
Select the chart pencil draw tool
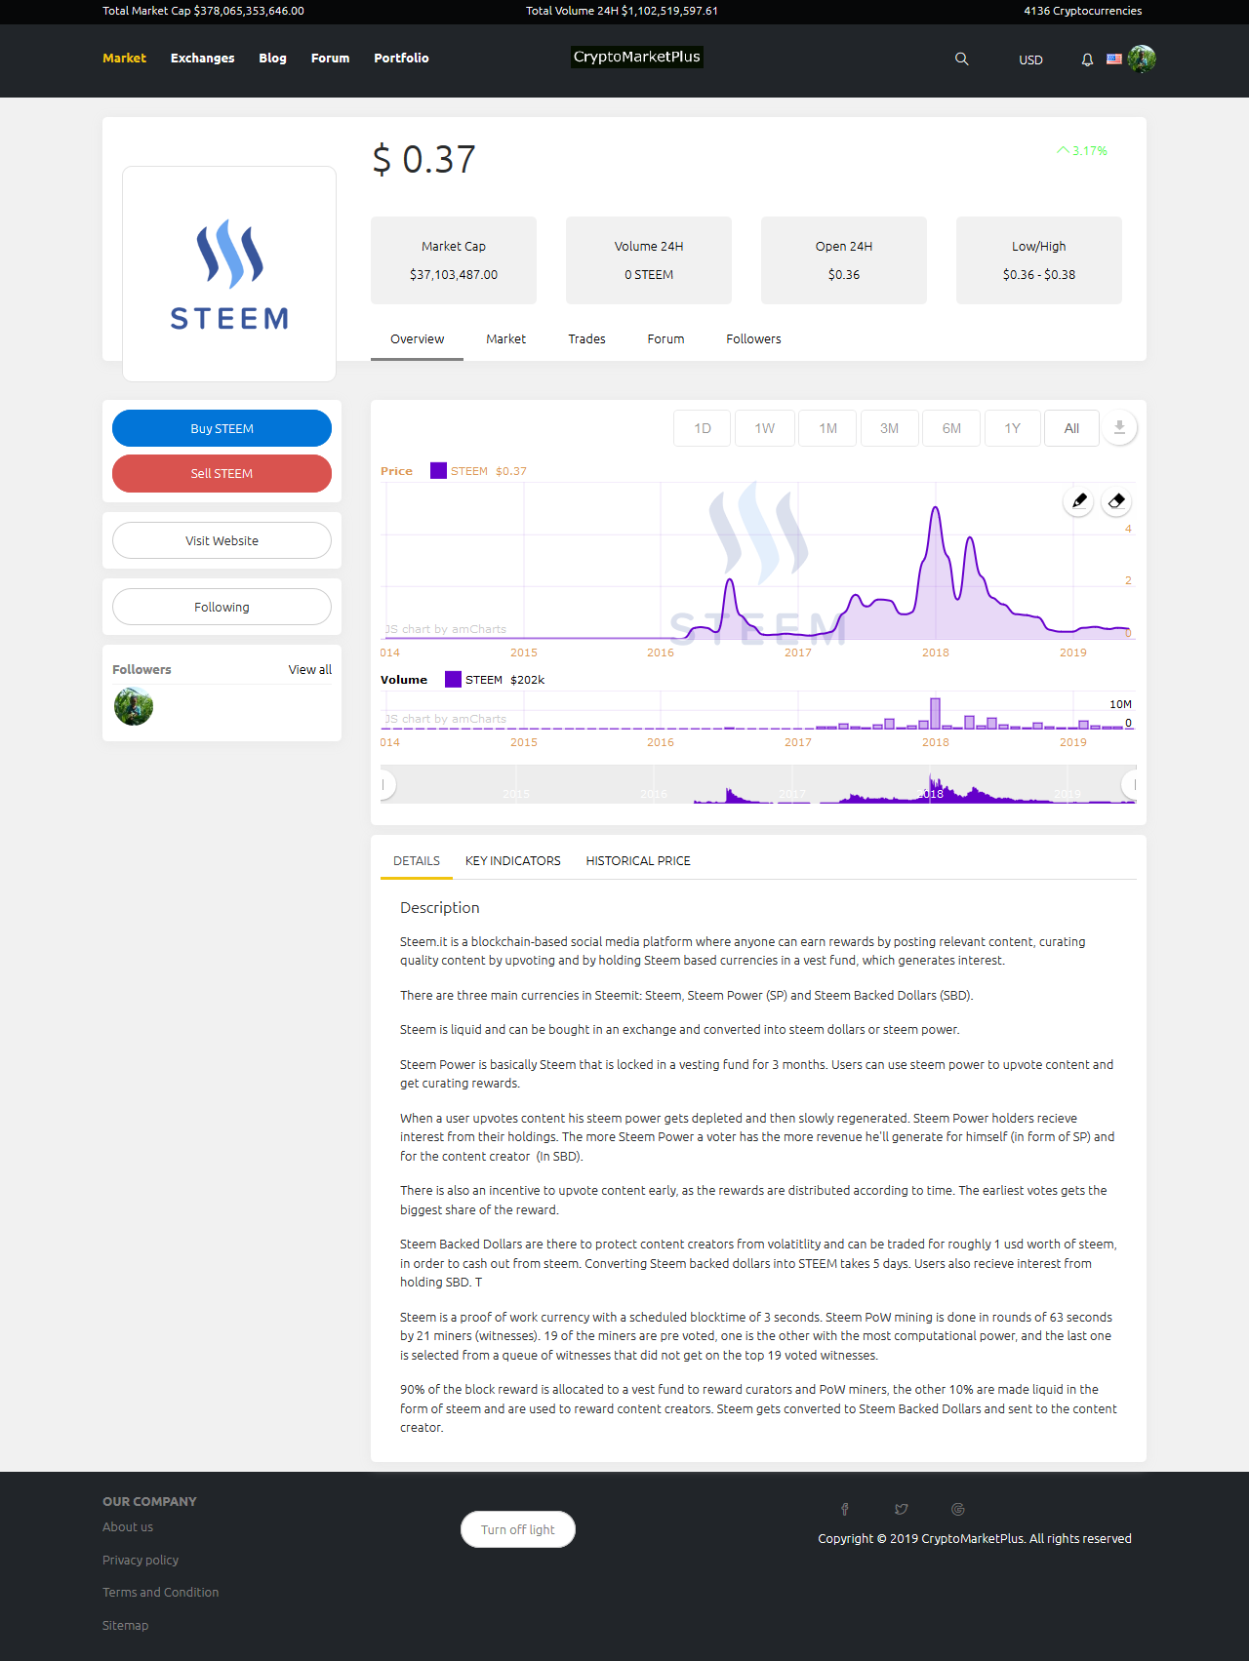[1079, 501]
